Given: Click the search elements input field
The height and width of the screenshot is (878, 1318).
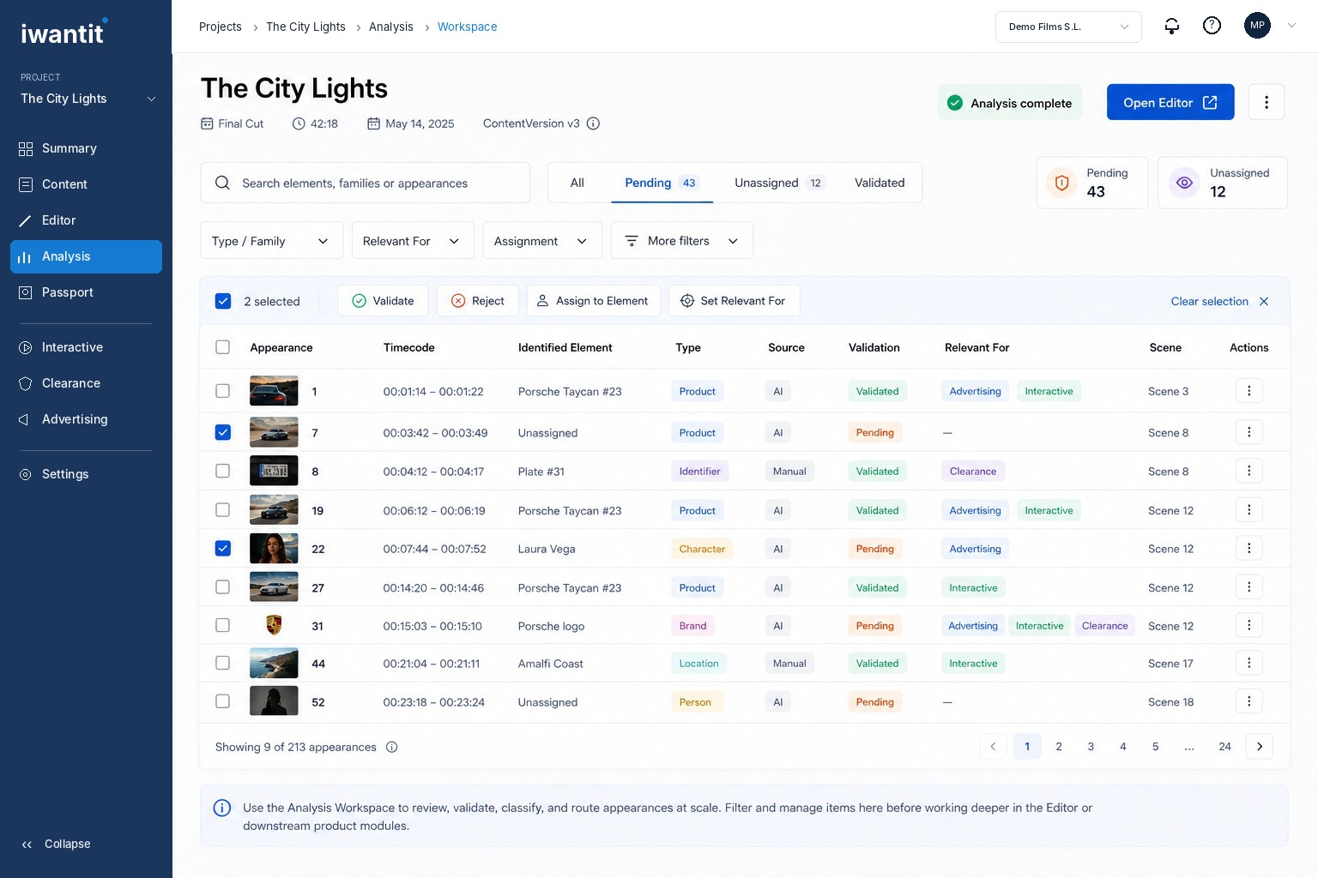Looking at the screenshot, I should 366,183.
